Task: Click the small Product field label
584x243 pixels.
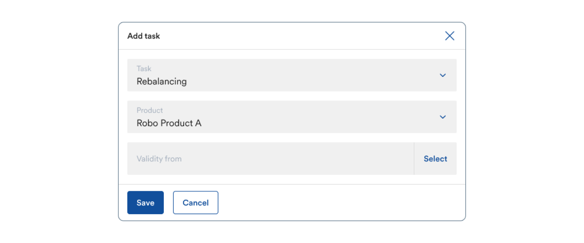Action: click(150, 110)
